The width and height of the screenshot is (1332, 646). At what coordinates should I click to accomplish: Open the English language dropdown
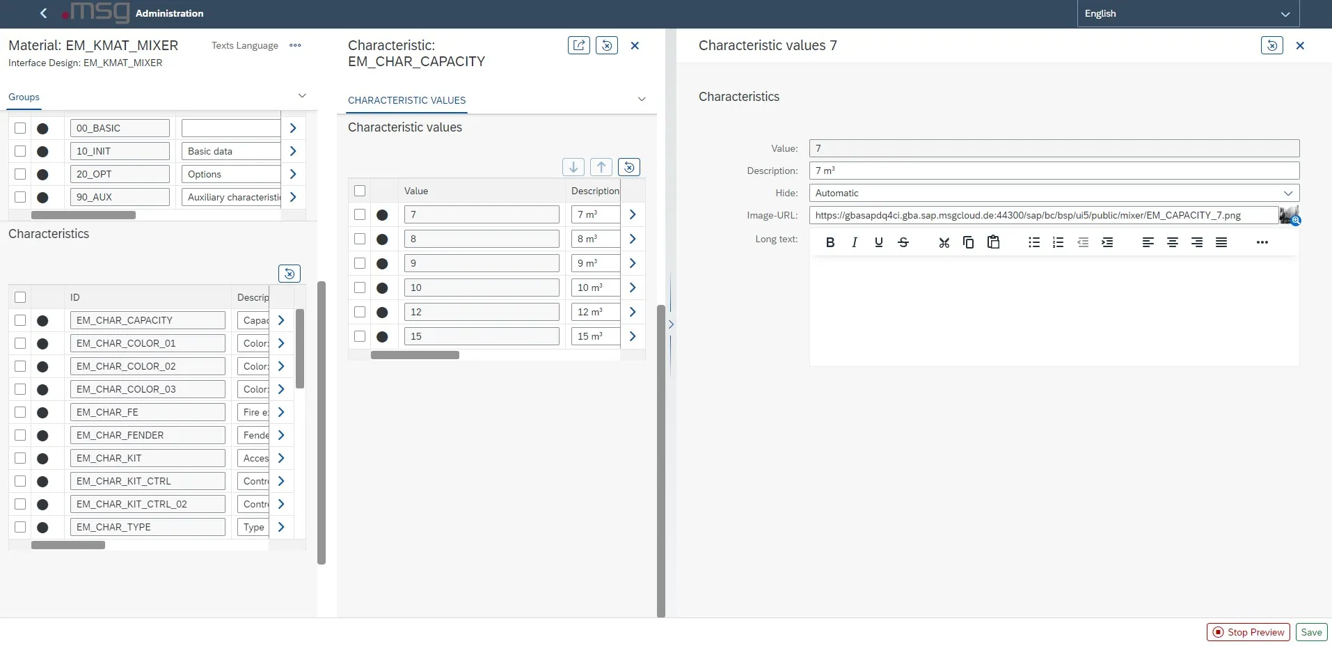[1187, 13]
